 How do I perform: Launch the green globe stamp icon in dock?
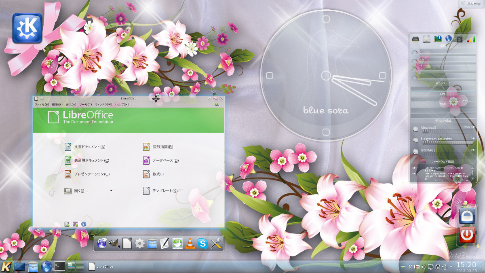point(177,243)
